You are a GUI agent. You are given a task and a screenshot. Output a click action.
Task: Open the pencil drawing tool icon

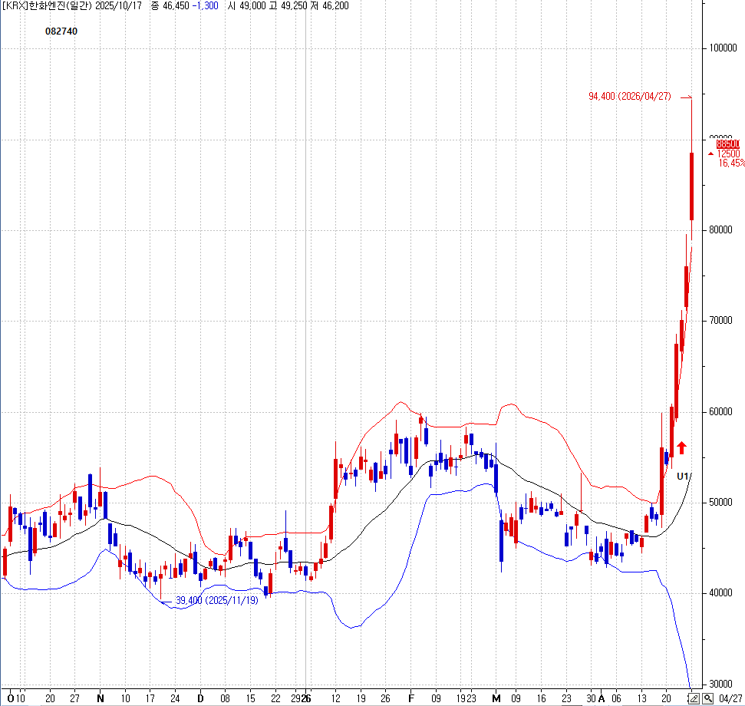[694, 698]
